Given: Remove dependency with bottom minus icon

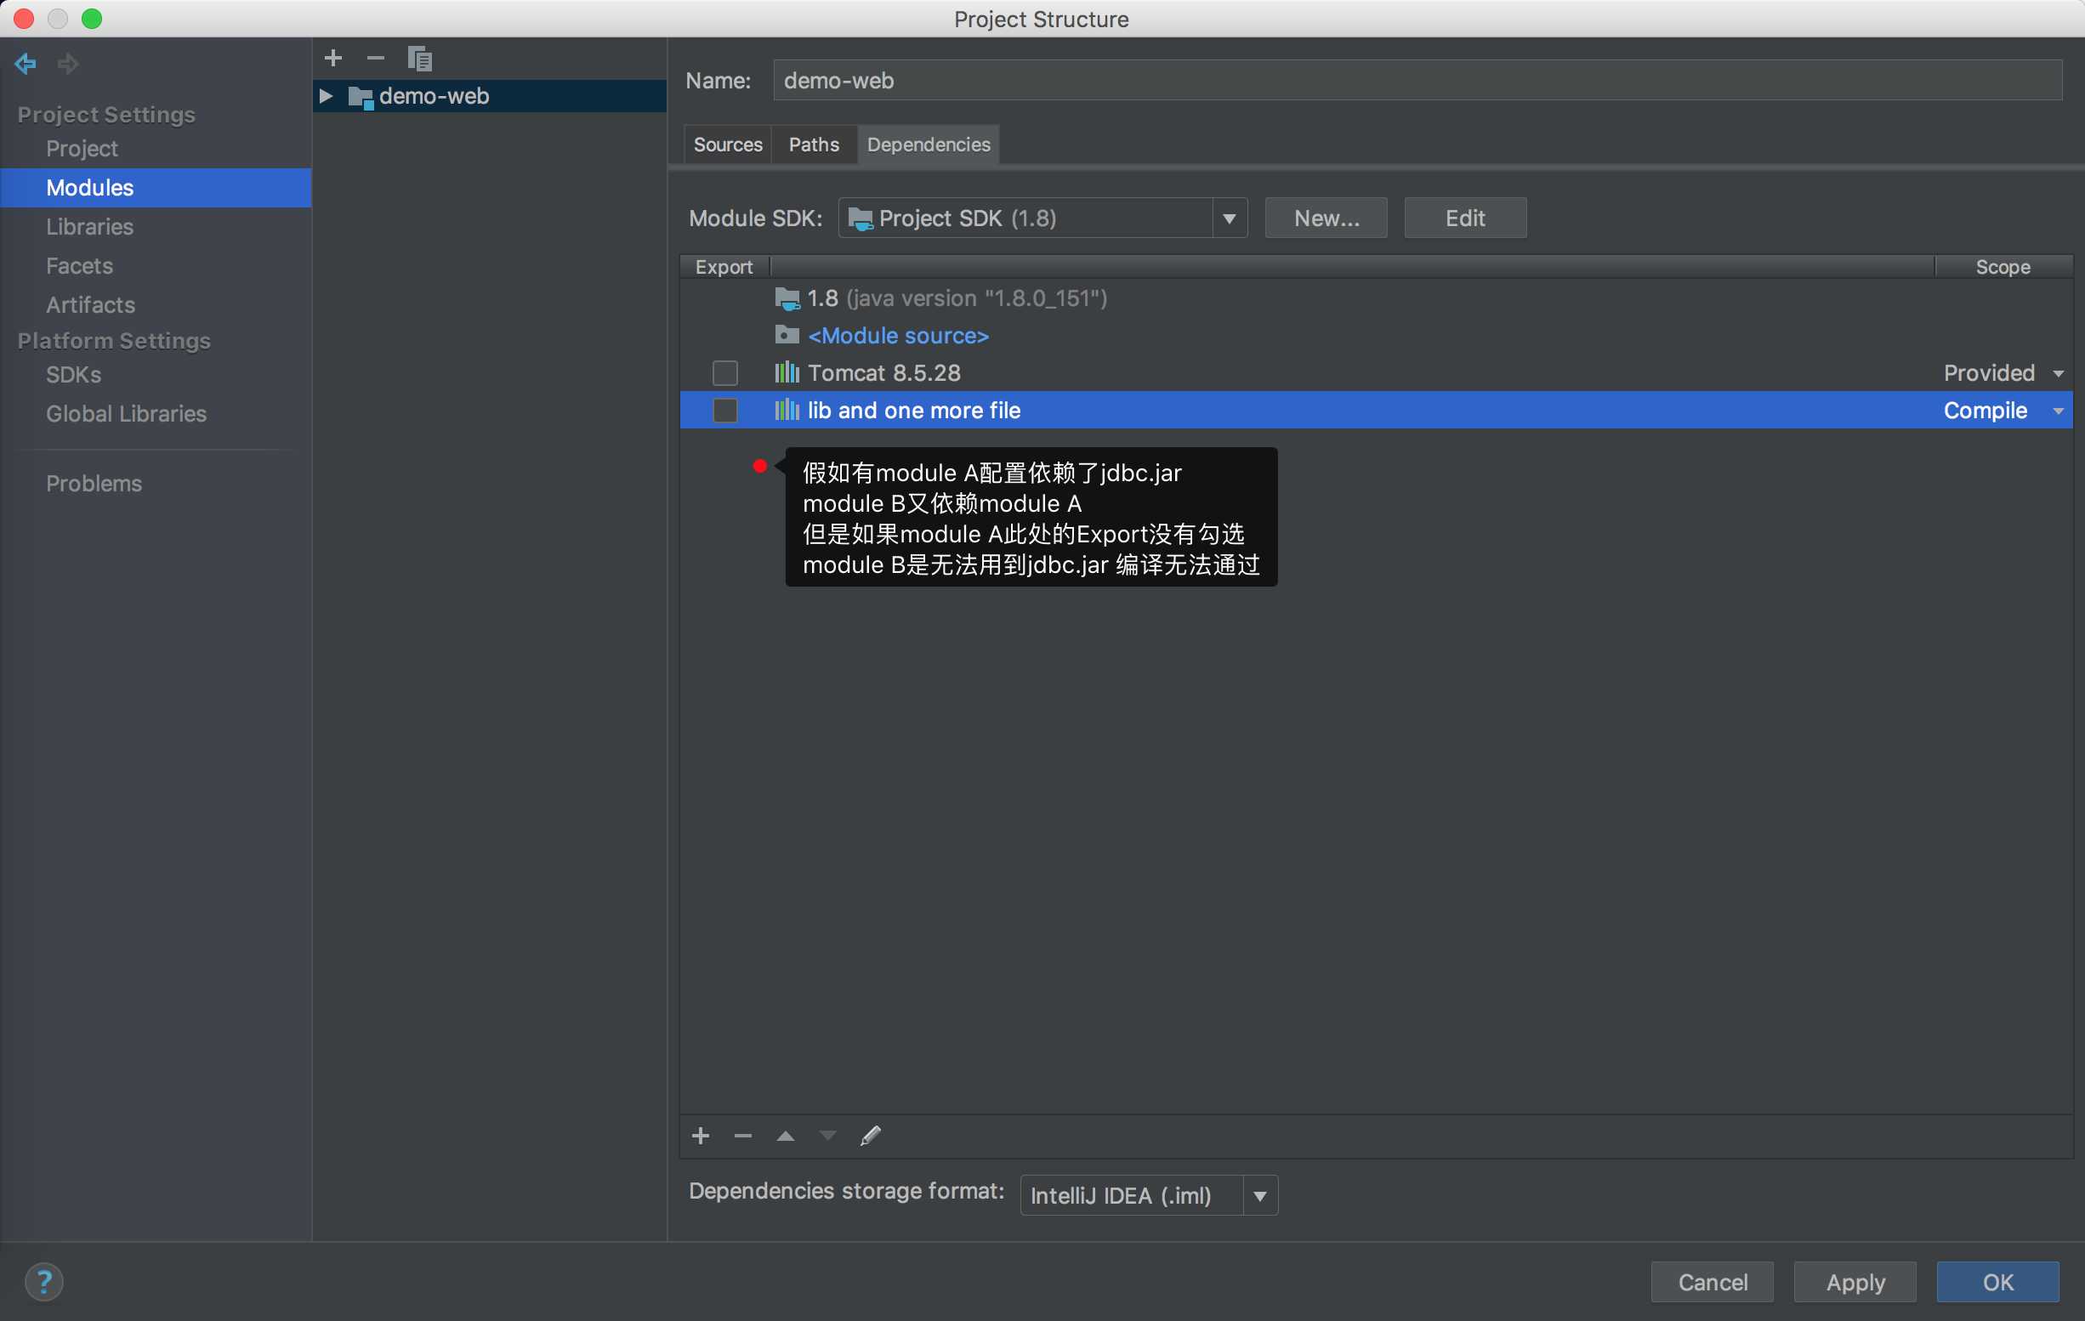Looking at the screenshot, I should click(x=743, y=1136).
